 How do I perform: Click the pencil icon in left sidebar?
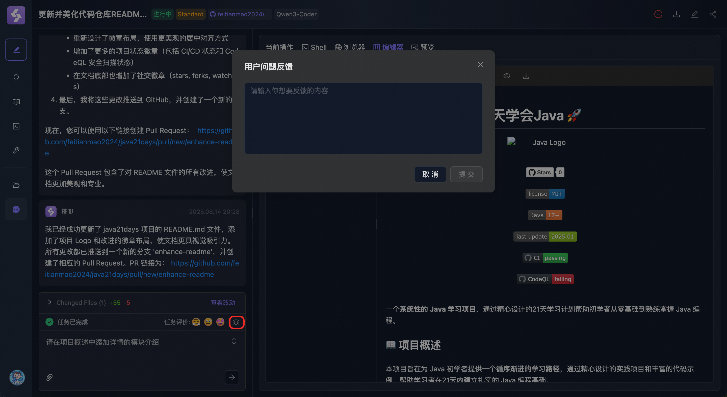tap(16, 50)
